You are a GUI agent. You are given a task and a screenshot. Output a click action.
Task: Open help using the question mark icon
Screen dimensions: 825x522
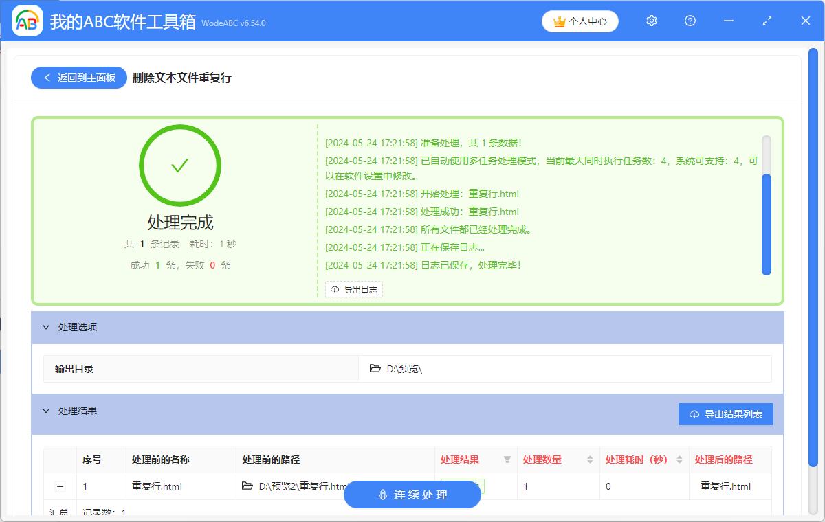click(x=690, y=21)
